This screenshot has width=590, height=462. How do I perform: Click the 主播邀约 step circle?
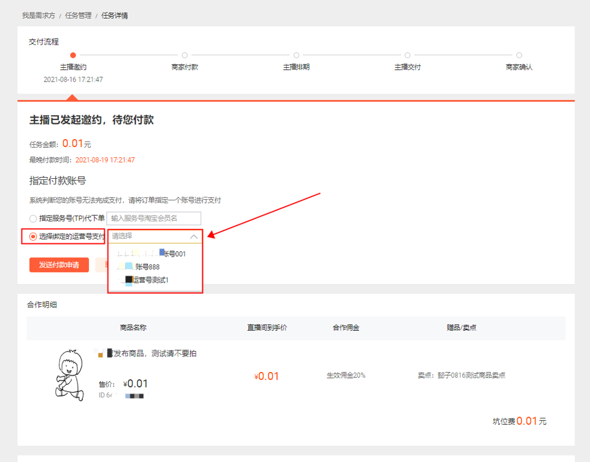pos(73,55)
